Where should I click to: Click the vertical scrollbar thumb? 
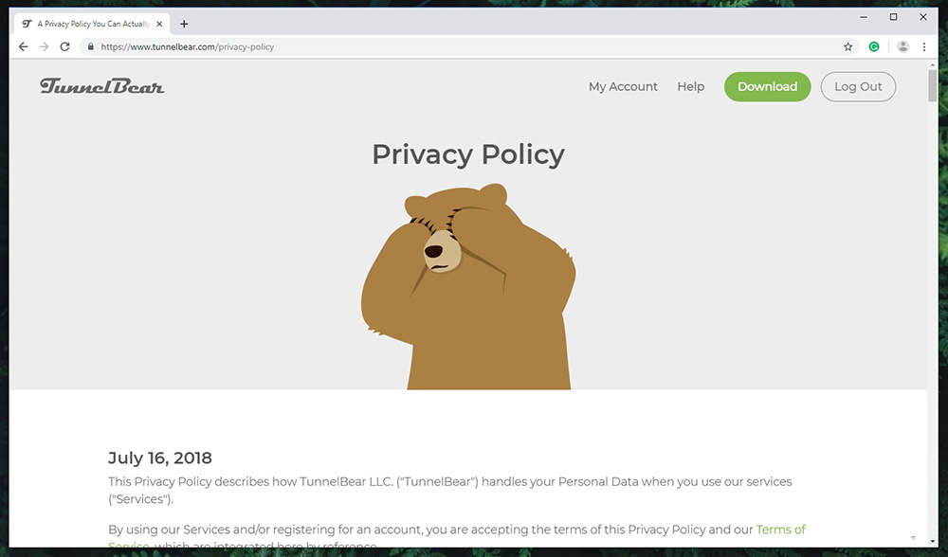click(933, 86)
